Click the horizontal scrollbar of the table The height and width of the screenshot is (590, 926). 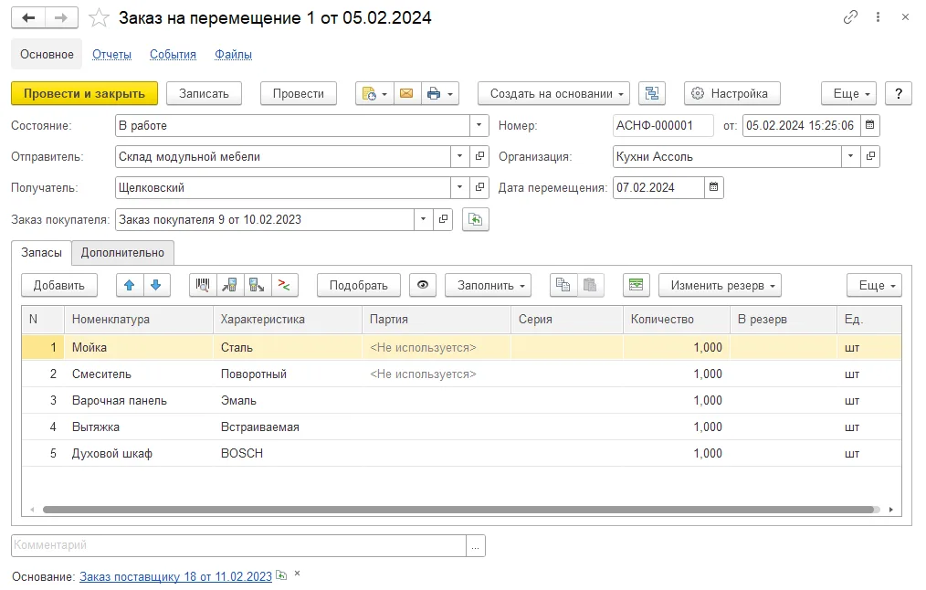tap(458, 509)
